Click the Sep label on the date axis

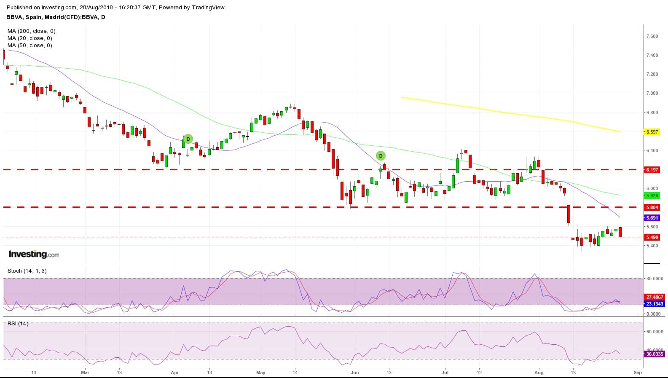click(638, 373)
